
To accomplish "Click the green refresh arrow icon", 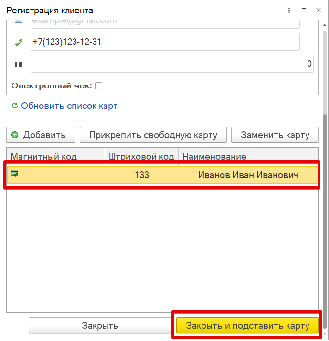I will (x=15, y=106).
